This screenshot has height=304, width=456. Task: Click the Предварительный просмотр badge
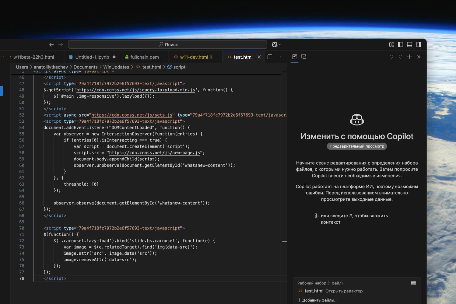point(357,146)
